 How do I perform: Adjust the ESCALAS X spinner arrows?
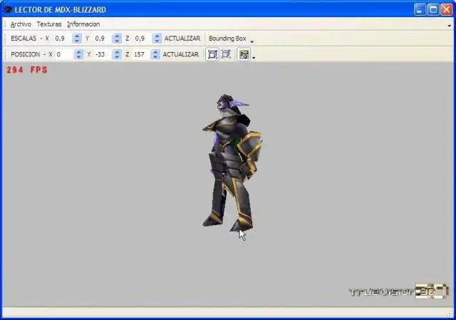click(x=77, y=38)
